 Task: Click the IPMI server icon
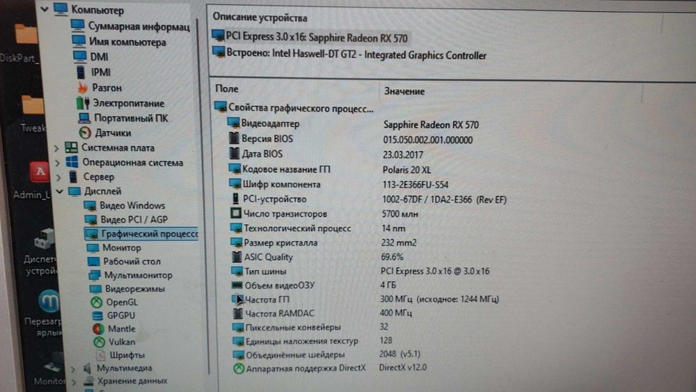(x=81, y=72)
